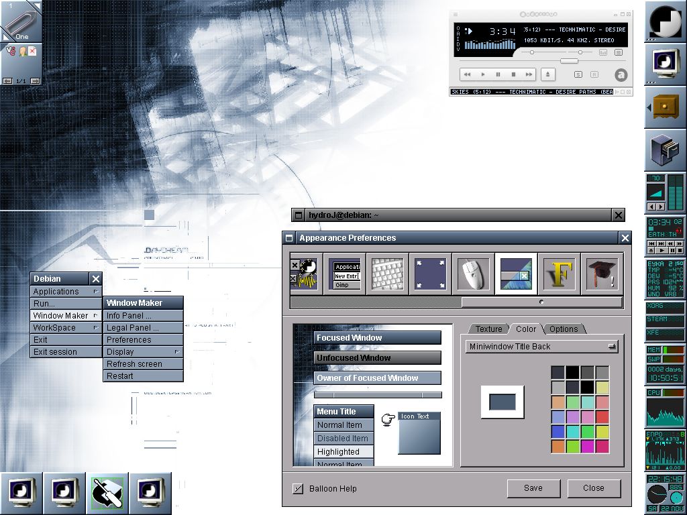Viewport: 687px width, 515px height.
Task: Open the Audacious playlist editor button
Action: point(618,52)
